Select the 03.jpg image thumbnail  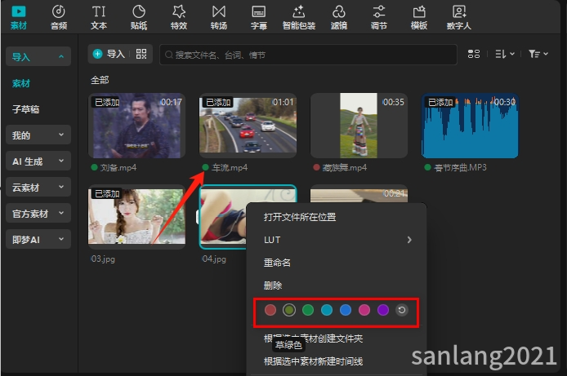[x=136, y=216]
